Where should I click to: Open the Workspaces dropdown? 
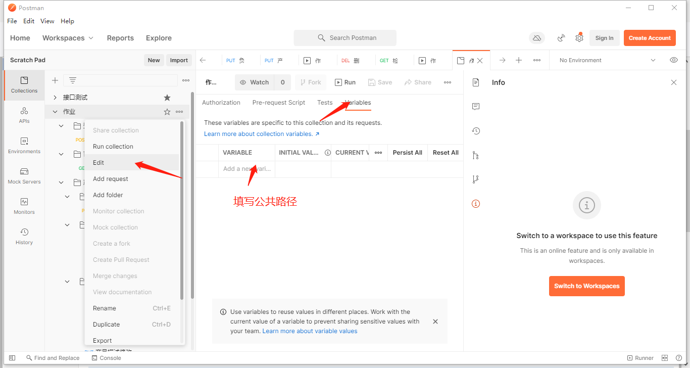(x=68, y=38)
